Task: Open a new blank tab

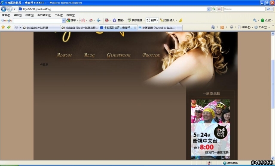Action: click(179, 28)
